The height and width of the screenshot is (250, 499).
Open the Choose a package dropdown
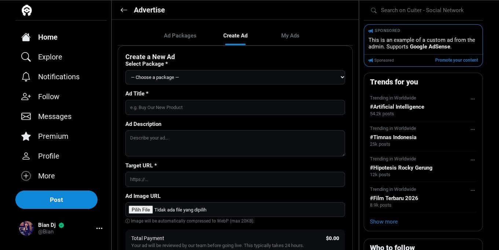(x=235, y=77)
